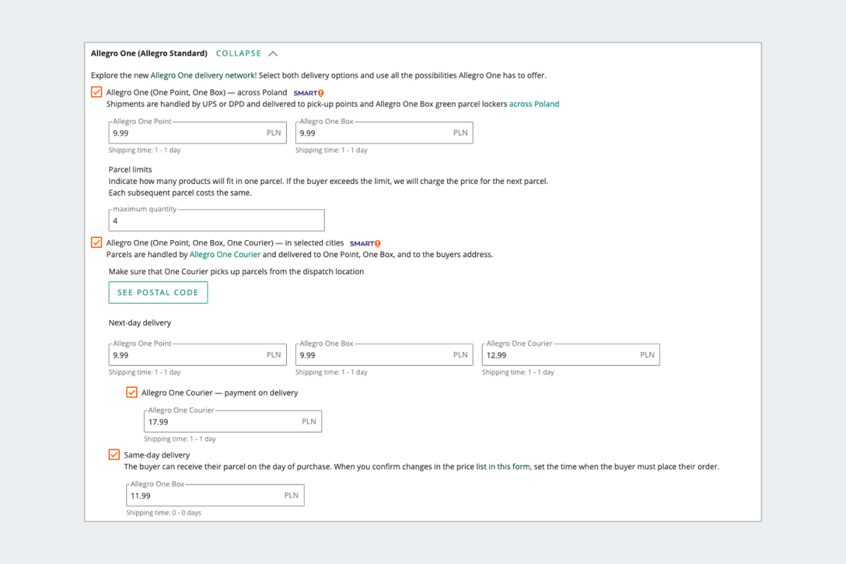Uncheck Allegro One across Poland checkbox
This screenshot has width=846, height=564.
(97, 92)
